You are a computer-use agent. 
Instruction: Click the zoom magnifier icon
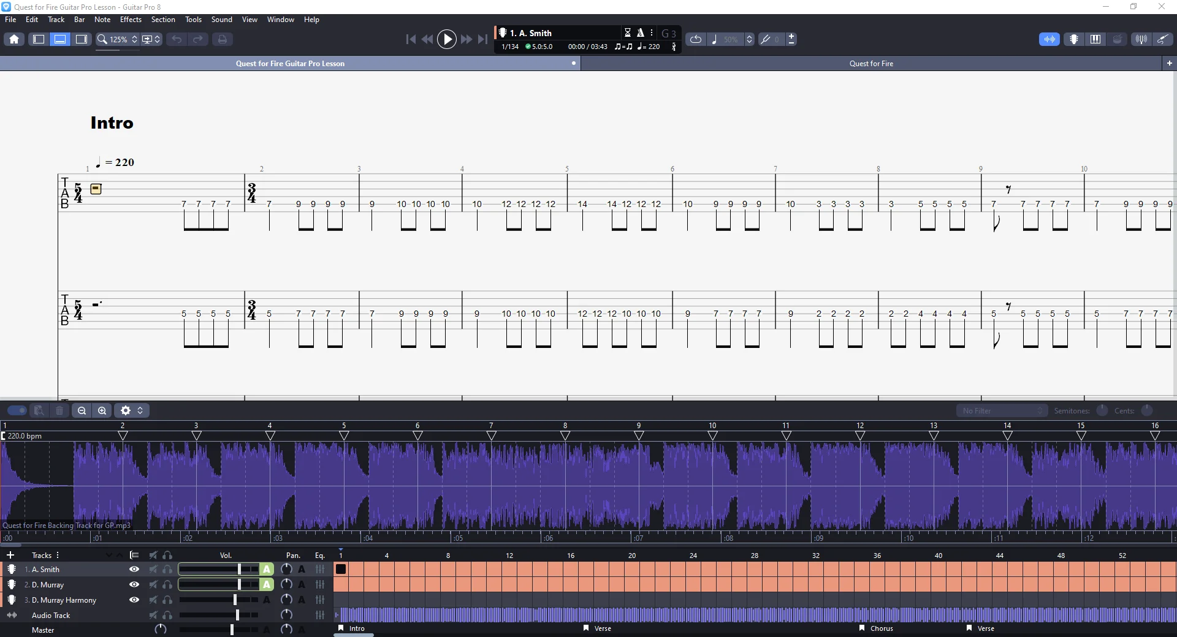(x=102, y=39)
